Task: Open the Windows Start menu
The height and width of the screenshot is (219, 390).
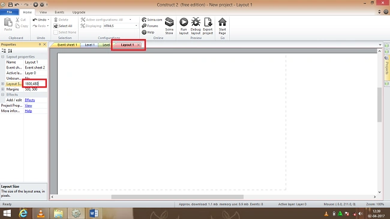Action: (x=7, y=213)
